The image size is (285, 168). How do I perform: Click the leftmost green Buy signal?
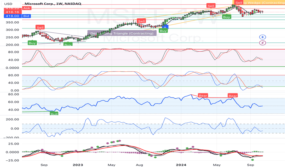(32, 43)
